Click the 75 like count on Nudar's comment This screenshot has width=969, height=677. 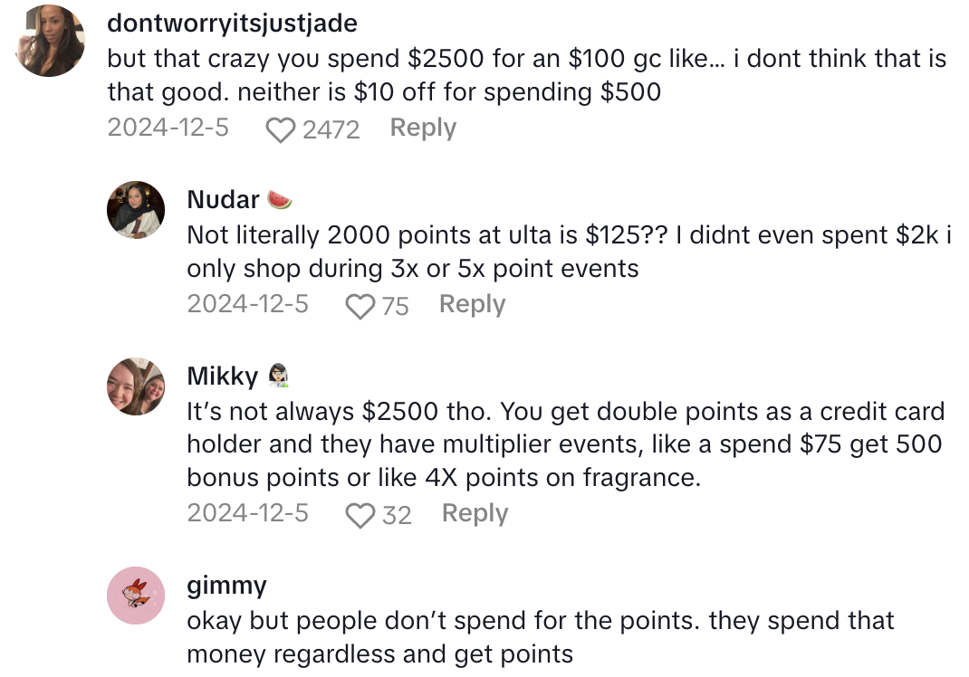(x=395, y=306)
